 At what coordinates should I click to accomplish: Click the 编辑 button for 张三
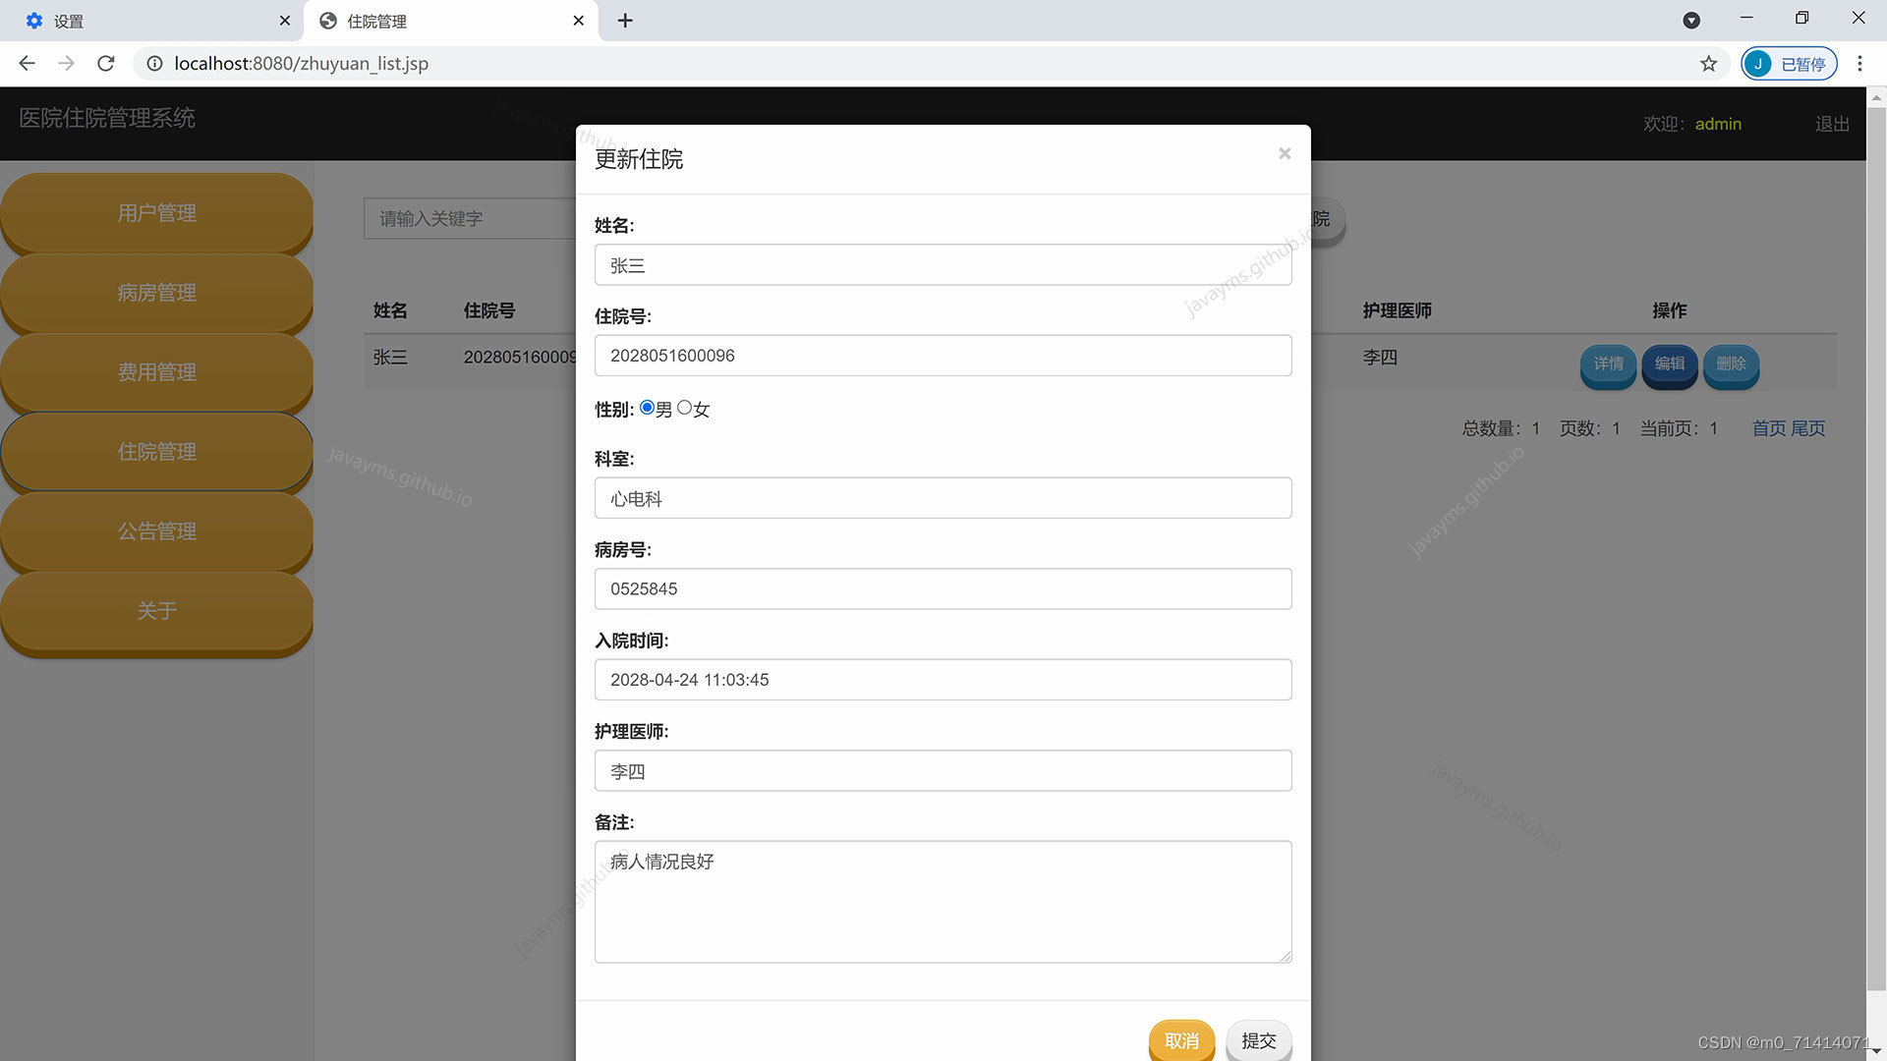(1669, 364)
